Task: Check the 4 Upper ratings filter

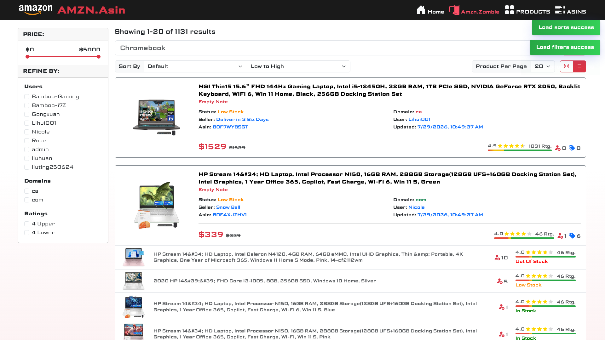Action: (27, 224)
